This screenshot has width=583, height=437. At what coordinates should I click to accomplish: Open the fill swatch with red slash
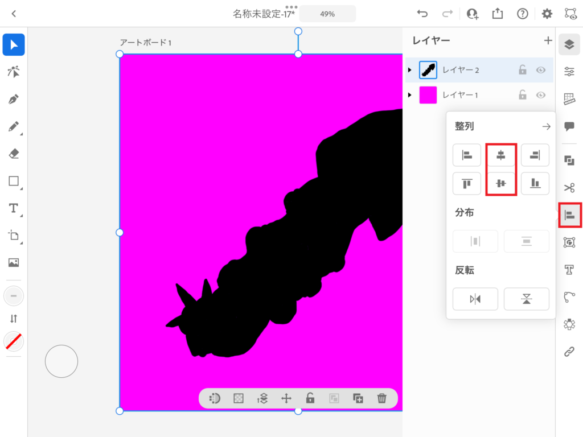click(14, 341)
